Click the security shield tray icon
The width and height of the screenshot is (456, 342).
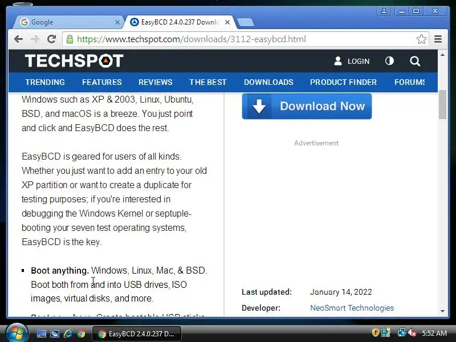tap(375, 332)
